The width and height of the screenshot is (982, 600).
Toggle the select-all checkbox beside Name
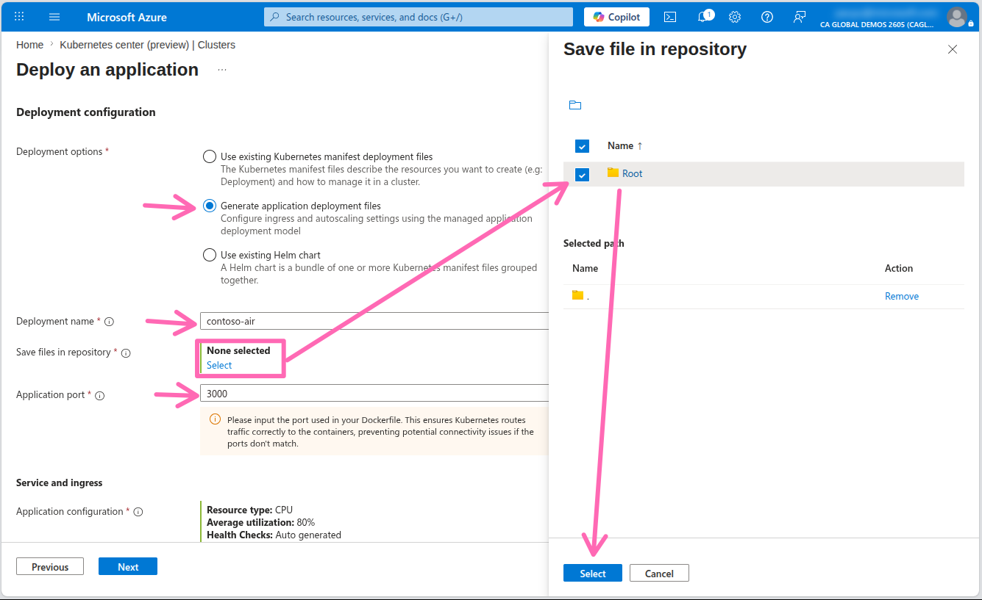click(x=582, y=146)
